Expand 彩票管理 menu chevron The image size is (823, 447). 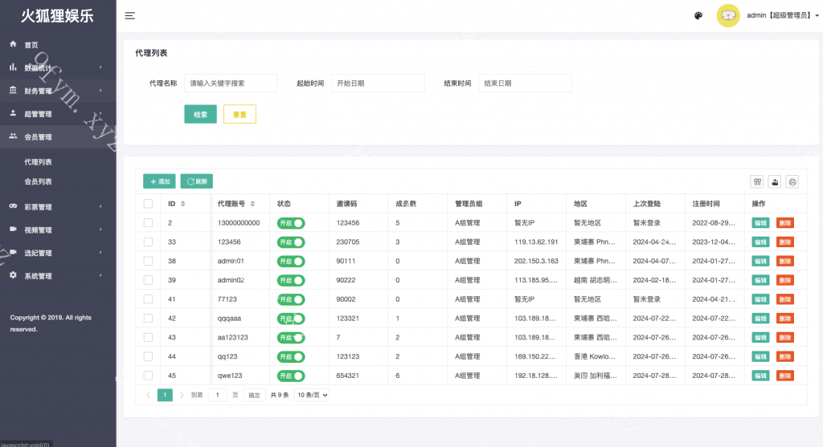100,206
